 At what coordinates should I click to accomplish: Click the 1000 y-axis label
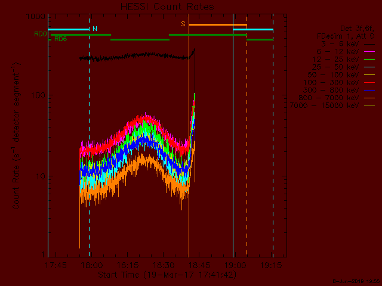click(x=36, y=17)
